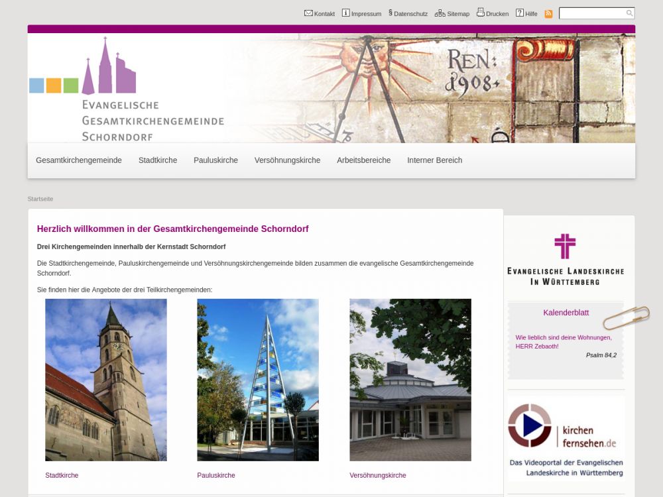Open the kirchenfernsehen.de video portal banner
This screenshot has height=497, width=663.
(566, 437)
